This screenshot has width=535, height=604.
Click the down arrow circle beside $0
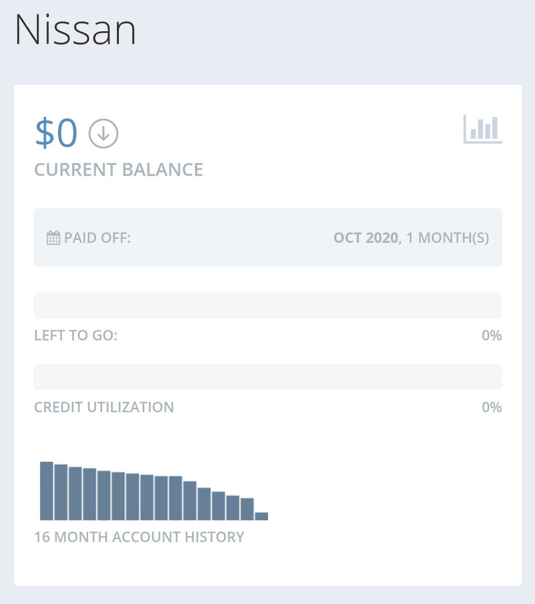click(104, 133)
